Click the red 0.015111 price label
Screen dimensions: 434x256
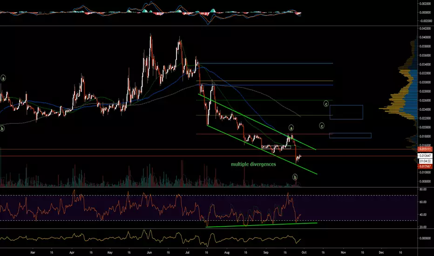(425, 149)
